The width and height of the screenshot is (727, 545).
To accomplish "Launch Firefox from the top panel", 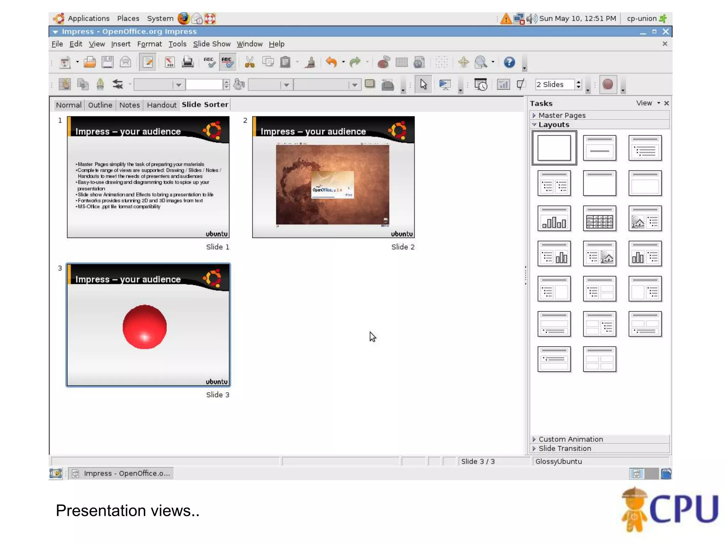I will [x=184, y=18].
